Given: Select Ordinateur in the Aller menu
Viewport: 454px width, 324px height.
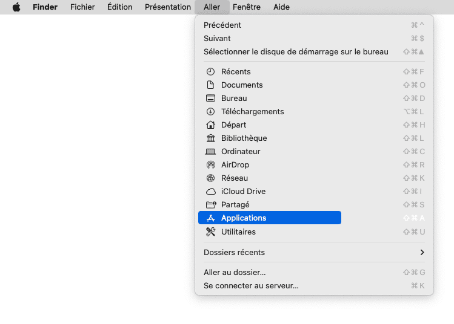Looking at the screenshot, I should tap(241, 152).
